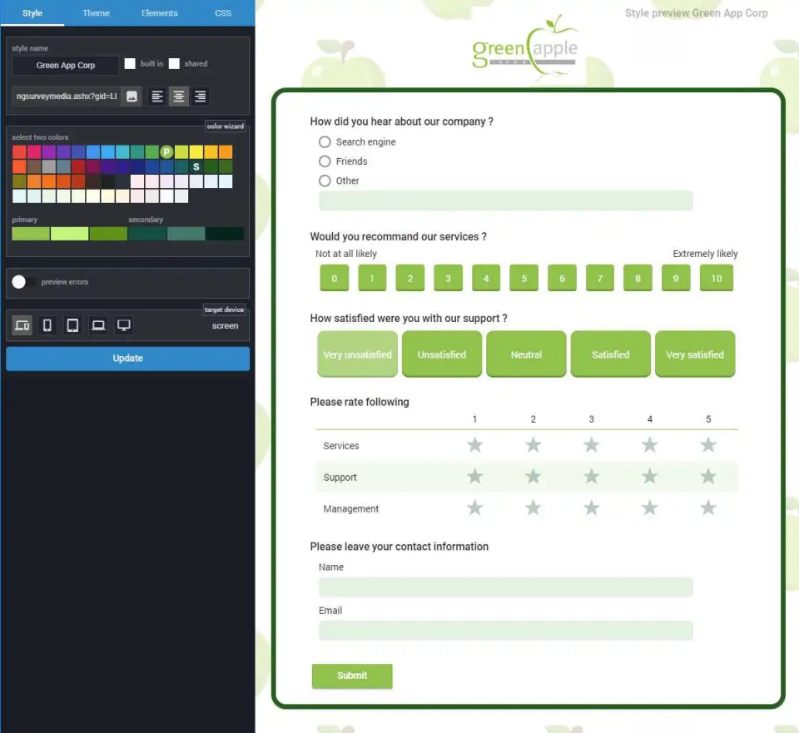Switch to the Theme tab
The width and height of the screenshot is (799, 733).
[x=96, y=12]
